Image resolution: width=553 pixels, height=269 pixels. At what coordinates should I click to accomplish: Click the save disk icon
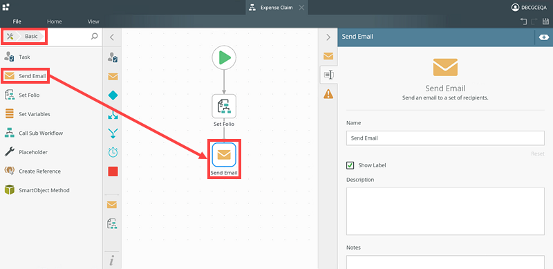pos(545,21)
